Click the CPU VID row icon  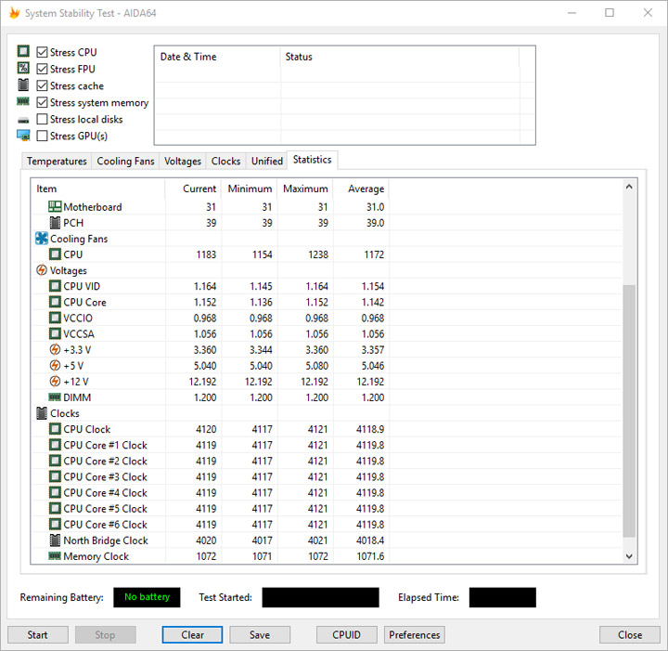pyautogui.click(x=55, y=286)
